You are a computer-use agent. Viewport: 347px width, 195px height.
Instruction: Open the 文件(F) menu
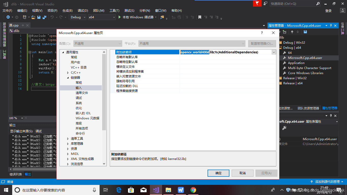7,11
